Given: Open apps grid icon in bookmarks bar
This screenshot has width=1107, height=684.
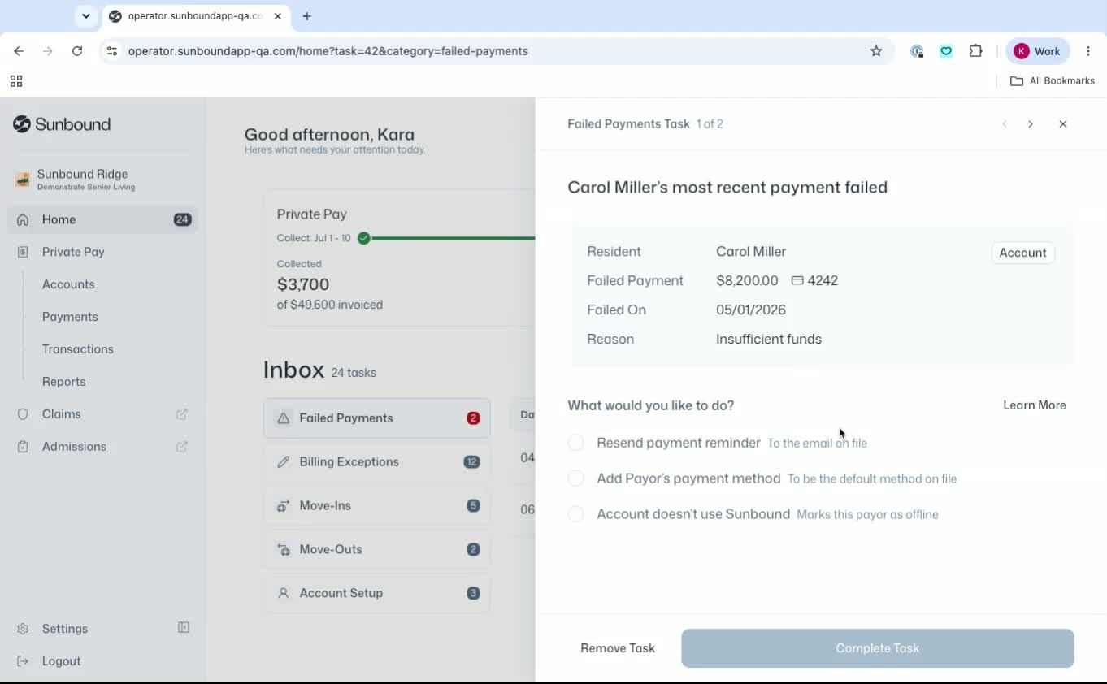Looking at the screenshot, I should pos(16,81).
